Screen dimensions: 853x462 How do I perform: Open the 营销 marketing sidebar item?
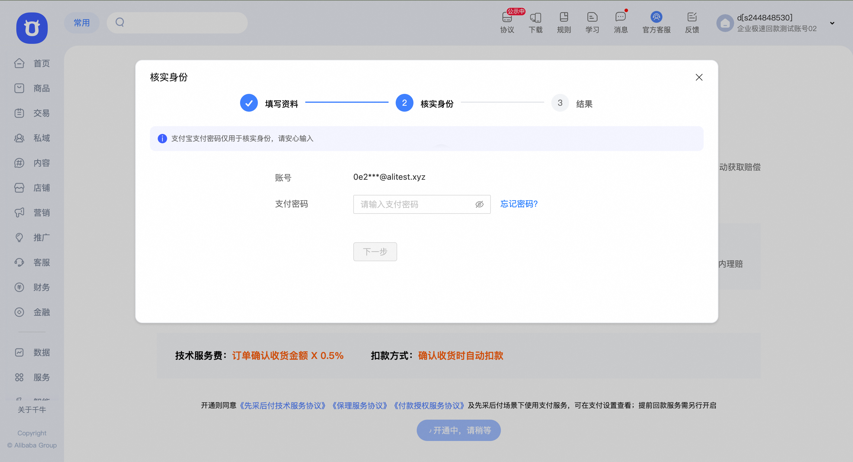click(x=32, y=212)
